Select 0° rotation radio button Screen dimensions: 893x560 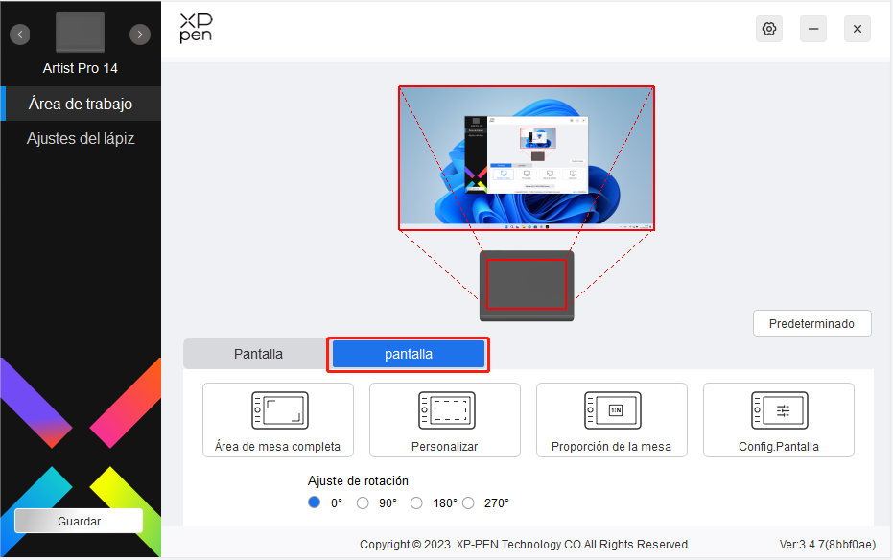coord(314,502)
